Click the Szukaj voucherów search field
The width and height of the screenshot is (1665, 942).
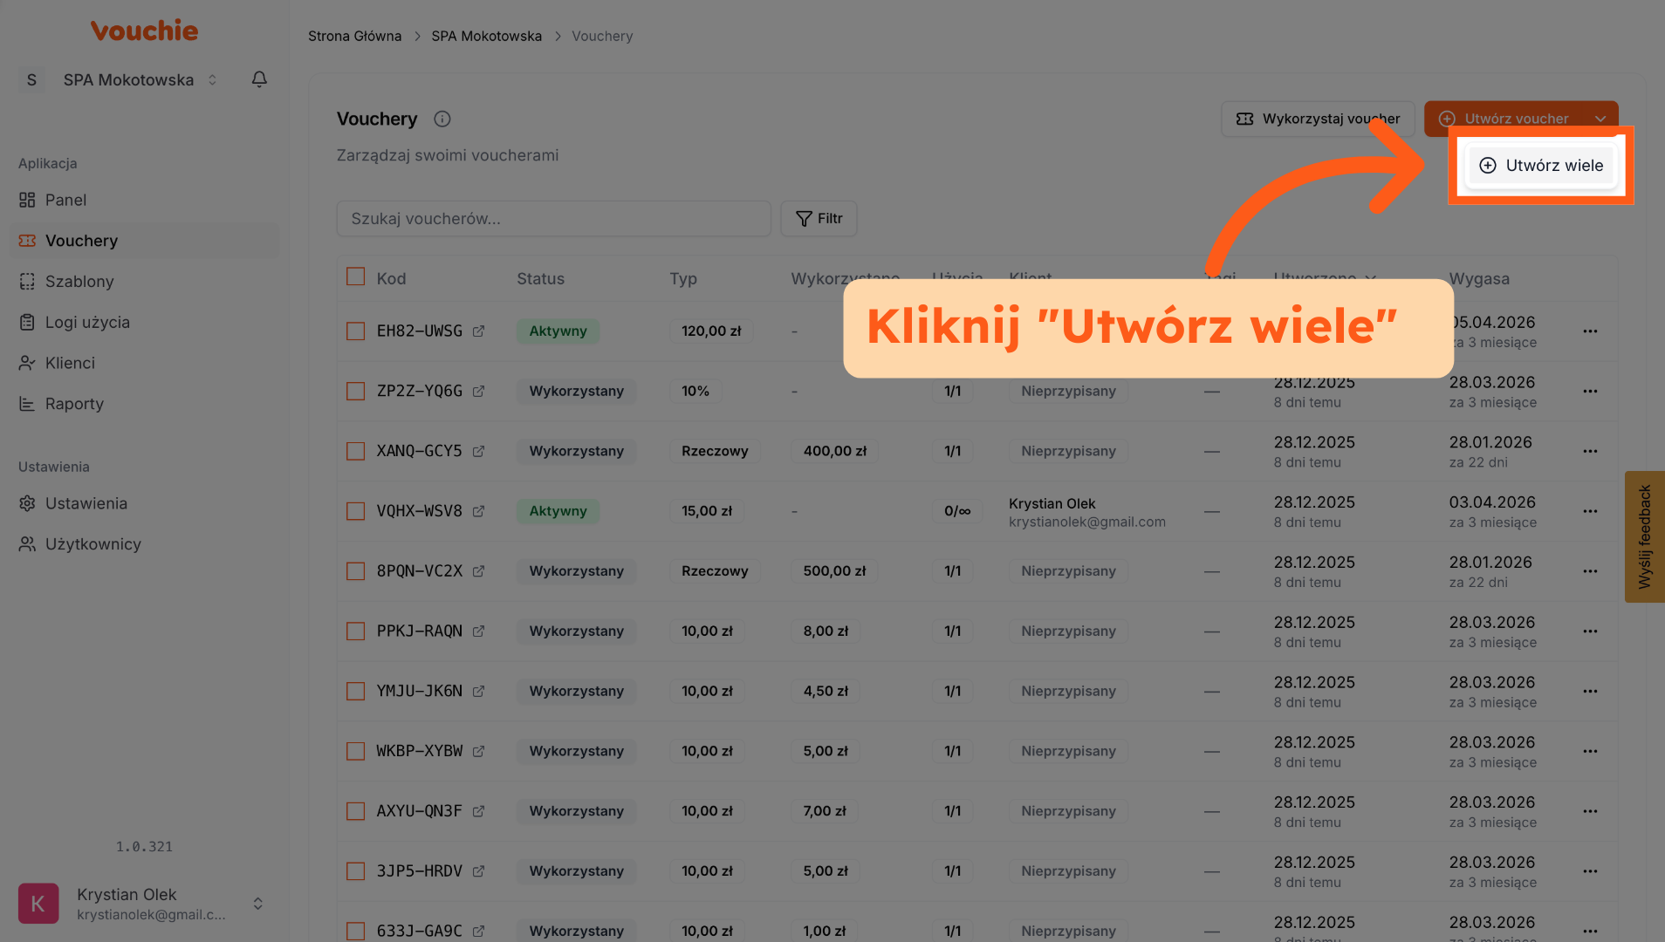coord(553,219)
